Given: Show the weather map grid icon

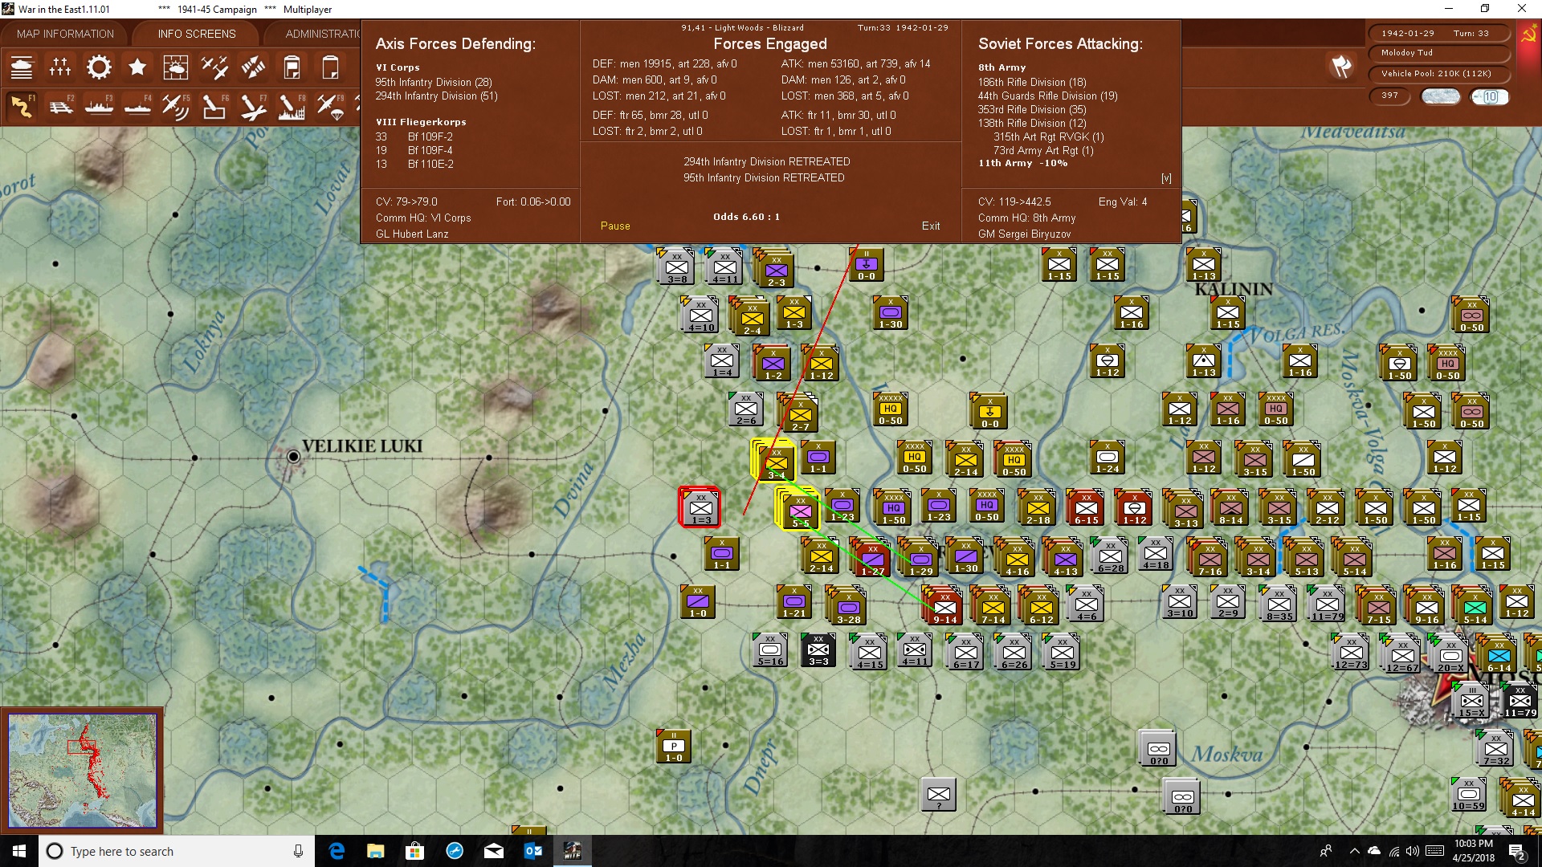Looking at the screenshot, I should [x=176, y=67].
